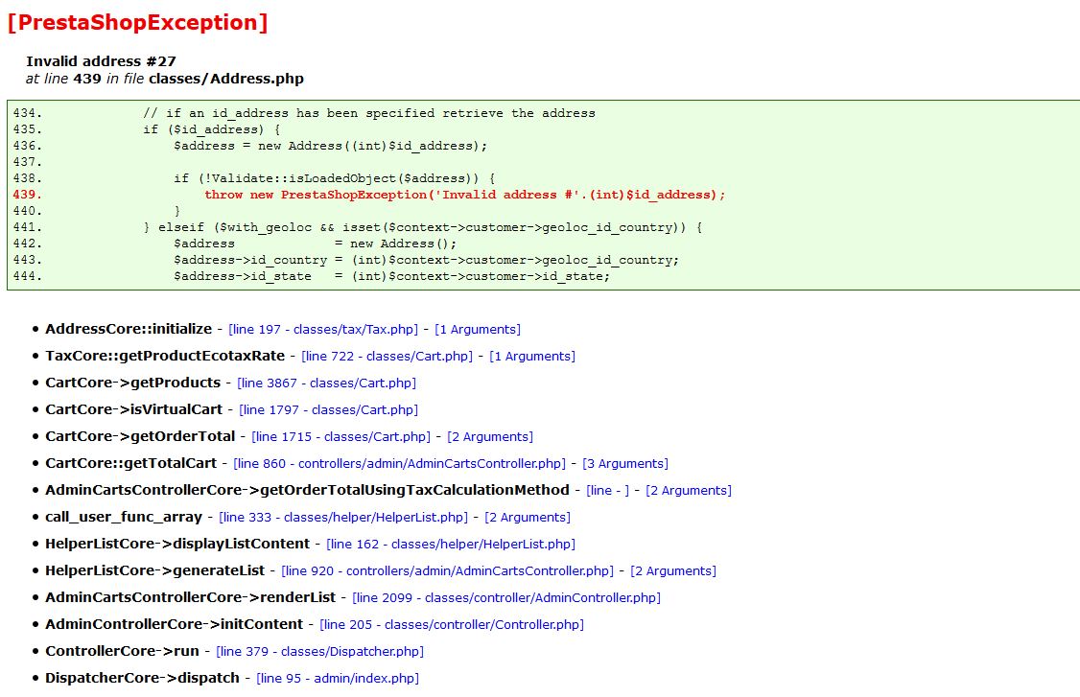
Task: Expand 2 Arguments for CartCore->getOrderTotal
Action: [x=490, y=436]
